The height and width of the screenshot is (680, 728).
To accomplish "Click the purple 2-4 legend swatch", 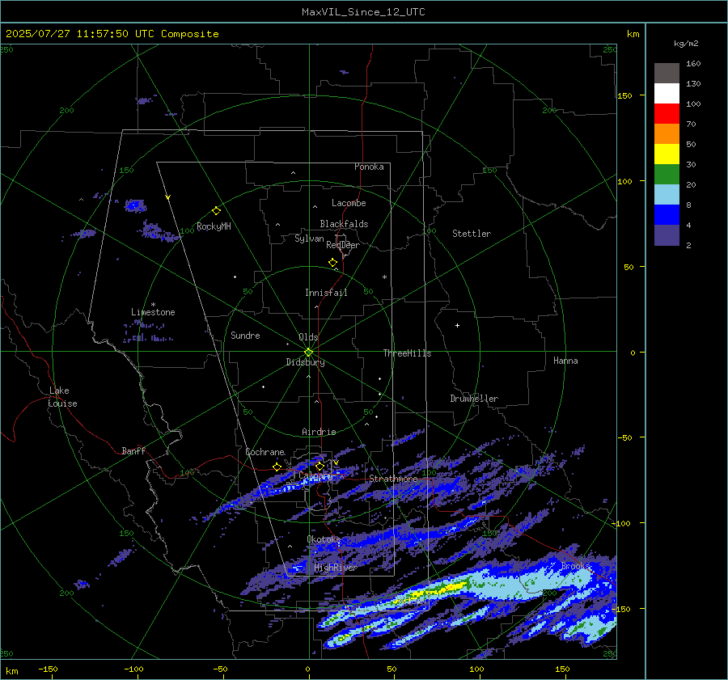I will click(x=667, y=234).
